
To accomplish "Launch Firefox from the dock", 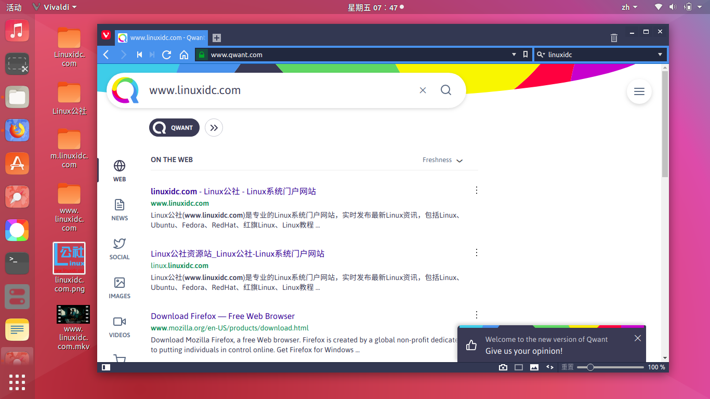I will coord(17,130).
